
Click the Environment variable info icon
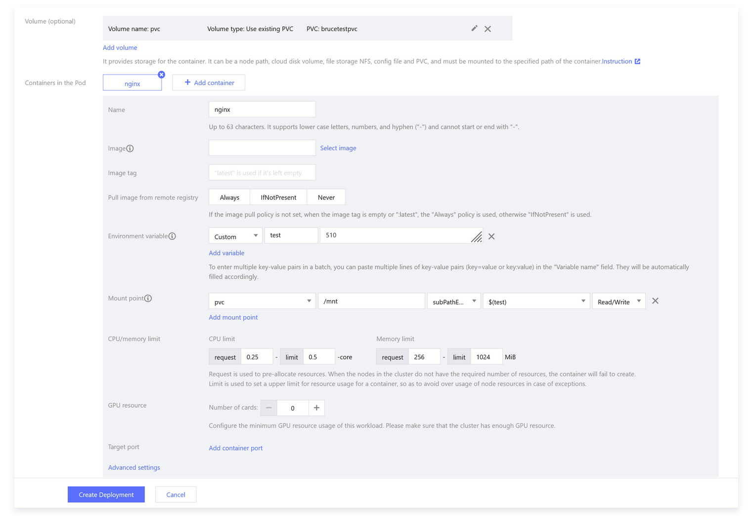(172, 236)
